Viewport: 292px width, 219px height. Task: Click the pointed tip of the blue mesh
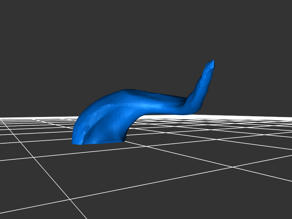(x=212, y=62)
